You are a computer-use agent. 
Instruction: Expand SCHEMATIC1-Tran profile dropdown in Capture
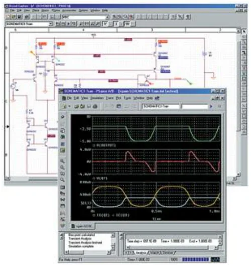pyautogui.click(x=51, y=24)
